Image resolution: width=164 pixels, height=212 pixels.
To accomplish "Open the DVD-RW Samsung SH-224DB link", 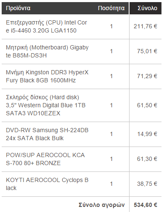I will pos(47,134).
